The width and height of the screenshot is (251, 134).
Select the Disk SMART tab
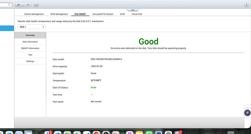(x=80, y=14)
